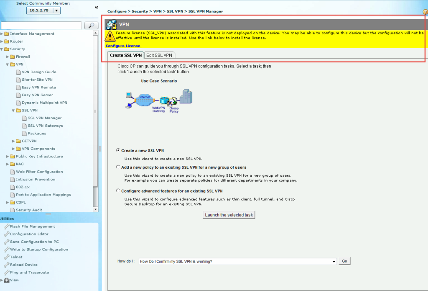Collapse the SSL VPN tree node
Image resolution: width=428 pixels, height=291 pixels.
point(13,111)
